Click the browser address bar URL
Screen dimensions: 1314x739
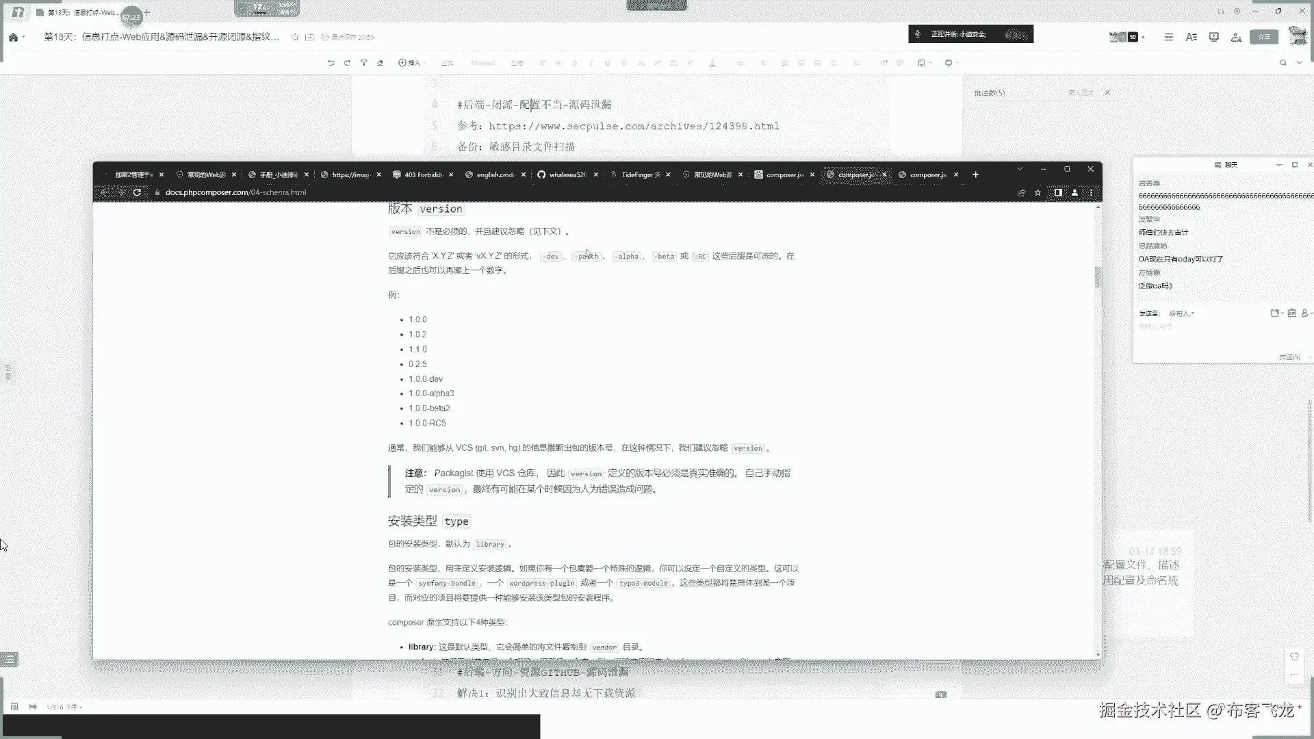(x=235, y=193)
